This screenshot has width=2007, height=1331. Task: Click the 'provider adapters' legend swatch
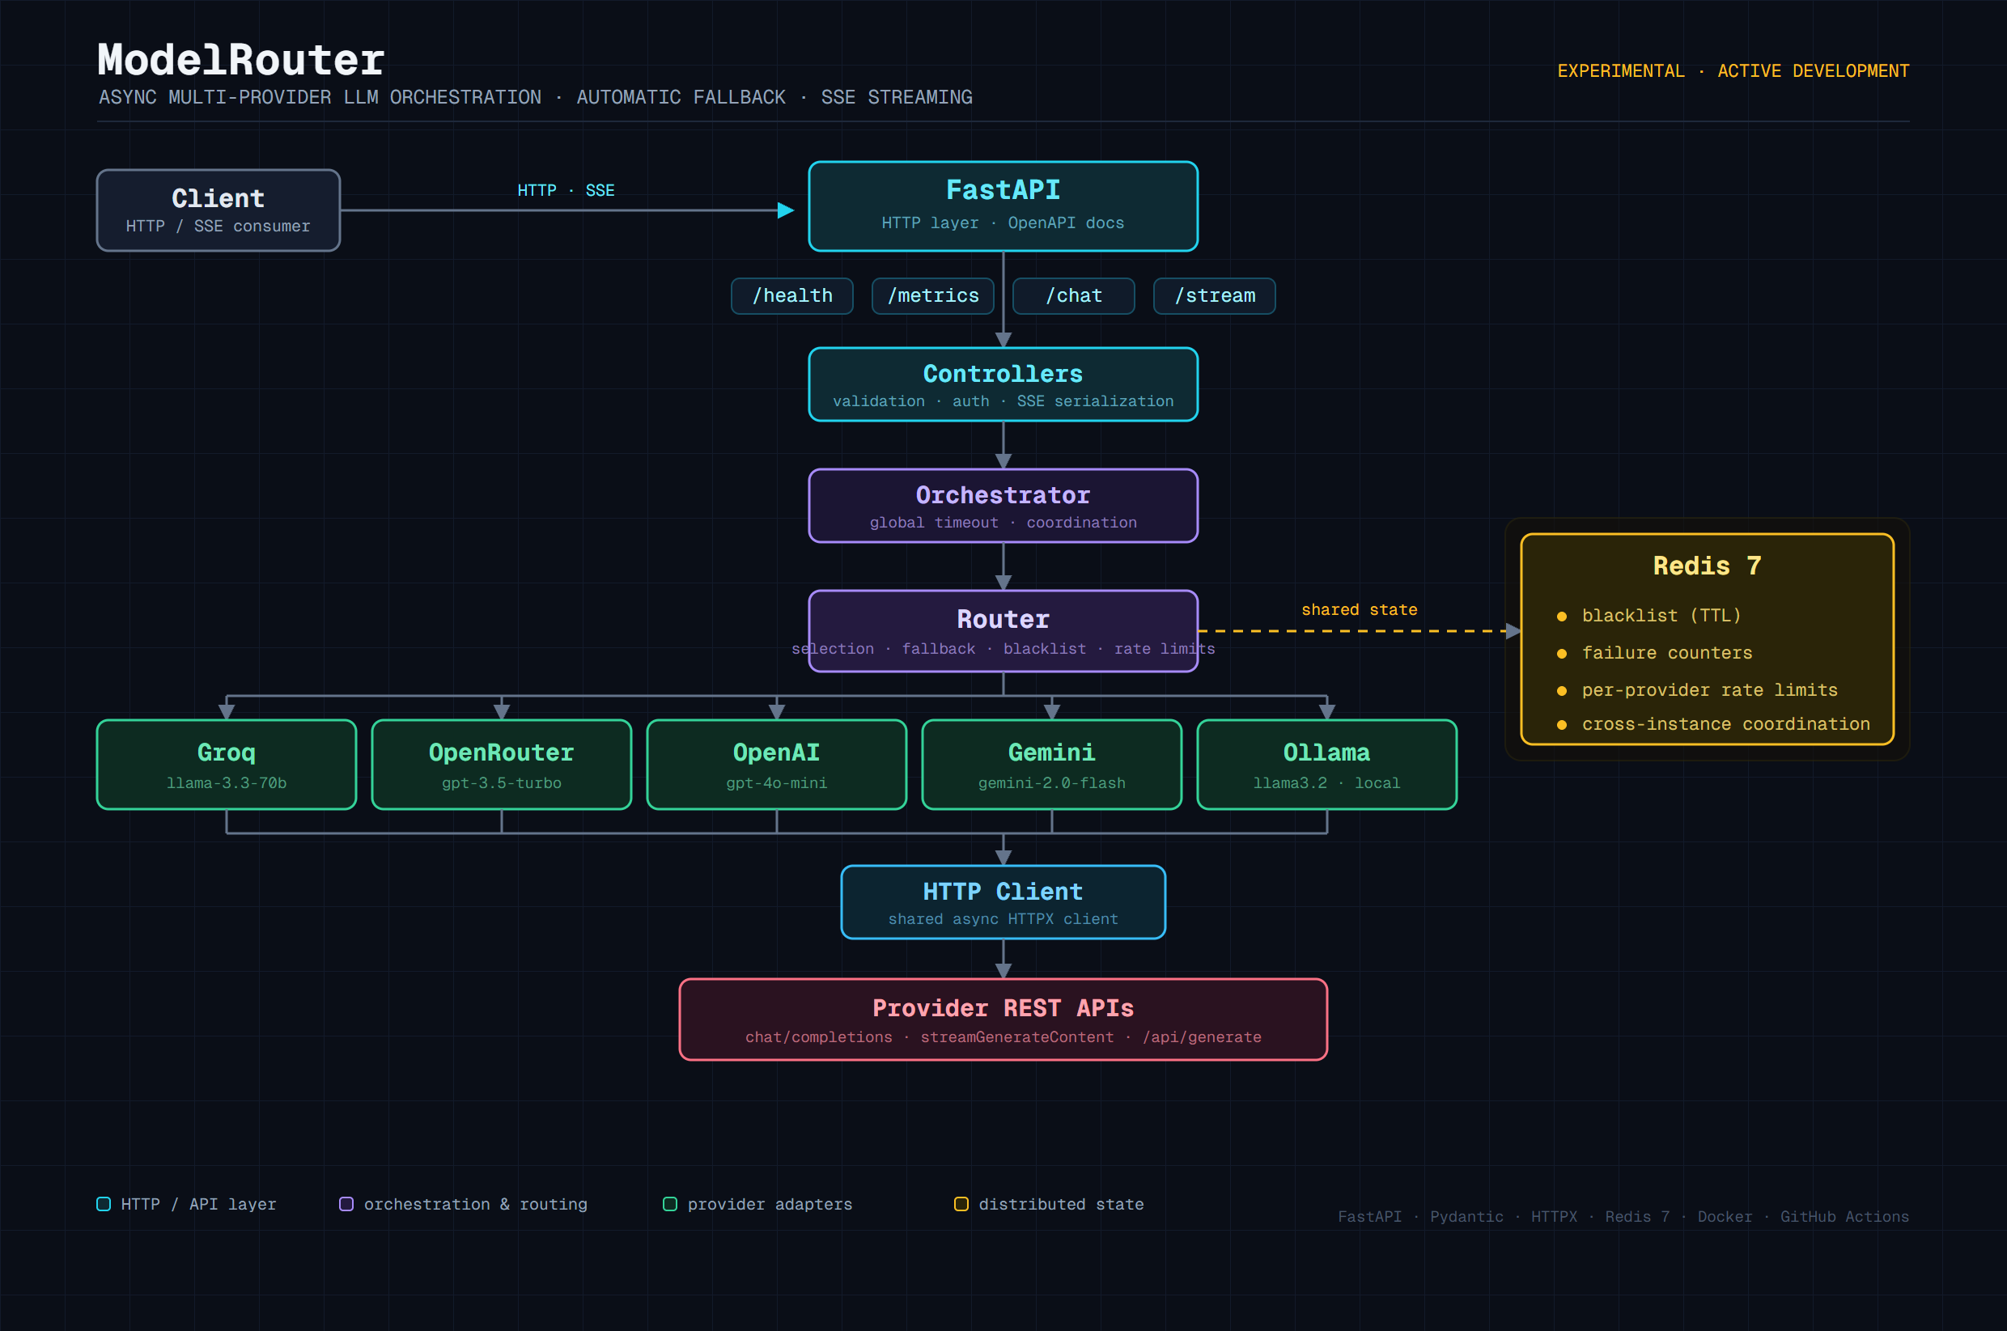[x=670, y=1204]
